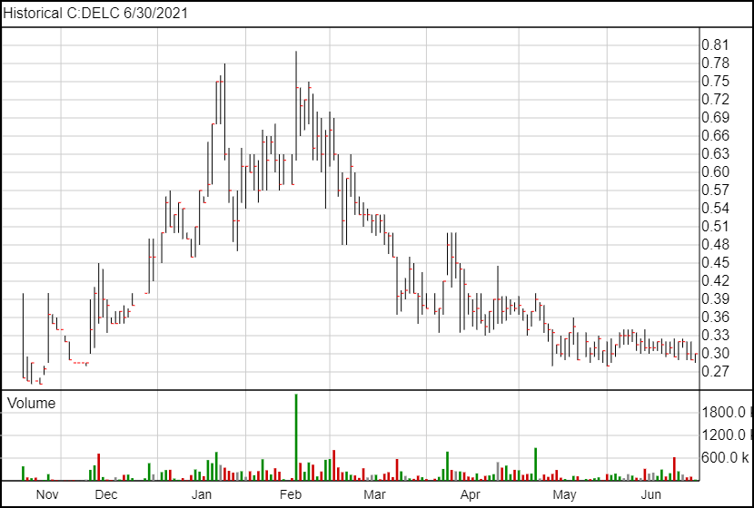Click the 0.66 price axis label
The width and height of the screenshot is (754, 508).
[x=716, y=136]
